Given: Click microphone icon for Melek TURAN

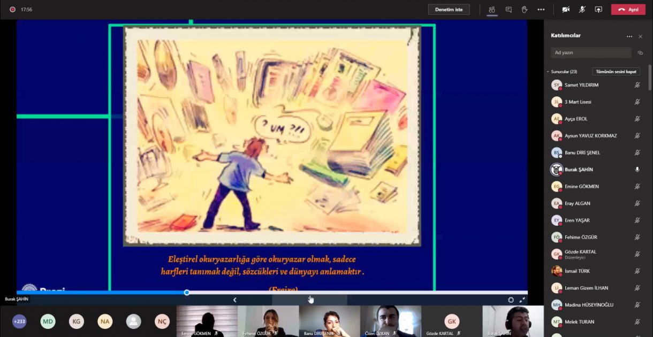Looking at the screenshot, I should coord(637,322).
